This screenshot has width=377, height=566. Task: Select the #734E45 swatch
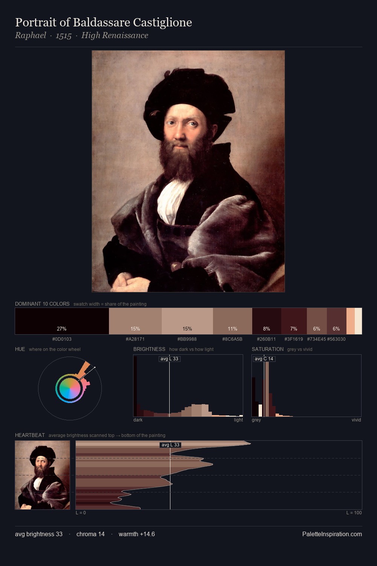click(317, 321)
